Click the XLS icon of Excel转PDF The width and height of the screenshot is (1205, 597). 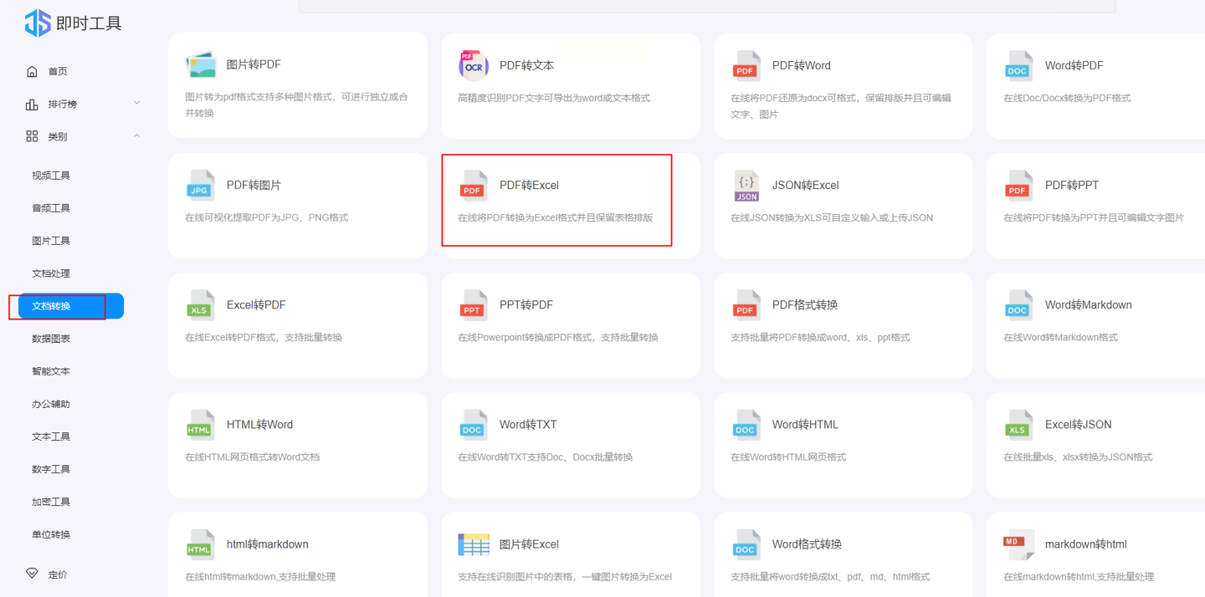tap(201, 304)
